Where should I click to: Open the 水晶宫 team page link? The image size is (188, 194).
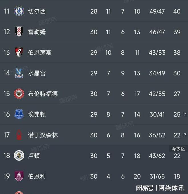pyautogui.click(x=37, y=73)
